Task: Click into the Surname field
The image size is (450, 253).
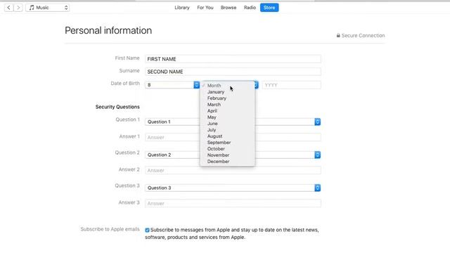Action: point(233,72)
